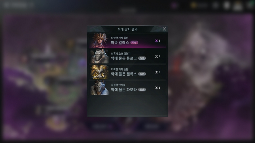The height and width of the screenshot is (143, 255).
Task: Choose the 악에 물든 켈록스 boss name
Action: point(124,74)
